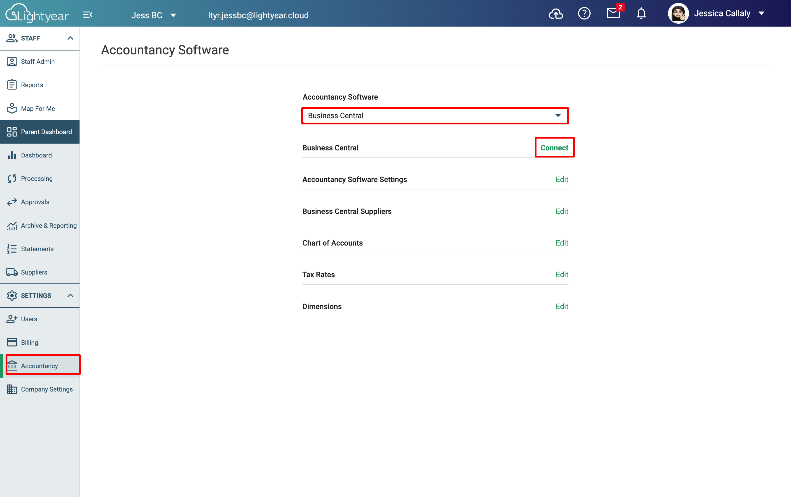This screenshot has height=497, width=791.
Task: Select Parent Dashboard
Action: pyautogui.click(x=40, y=131)
